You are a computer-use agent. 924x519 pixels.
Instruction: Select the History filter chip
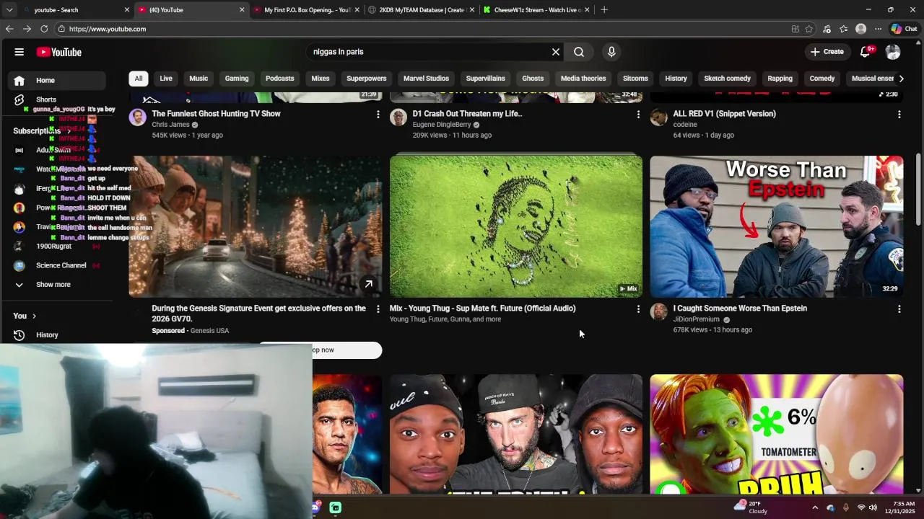676,79
